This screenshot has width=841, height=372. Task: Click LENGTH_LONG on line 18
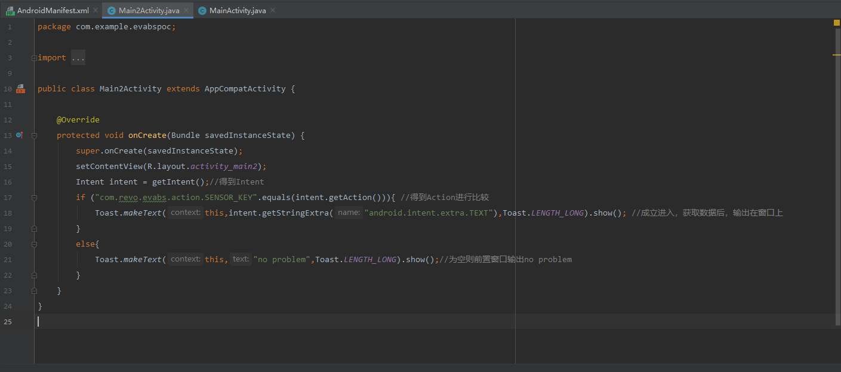point(557,213)
